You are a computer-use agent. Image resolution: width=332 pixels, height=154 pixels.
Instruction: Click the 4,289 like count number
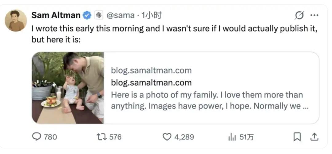[x=184, y=137]
